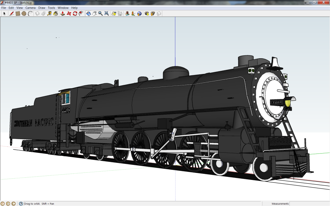Open the Help menu

click(74, 8)
